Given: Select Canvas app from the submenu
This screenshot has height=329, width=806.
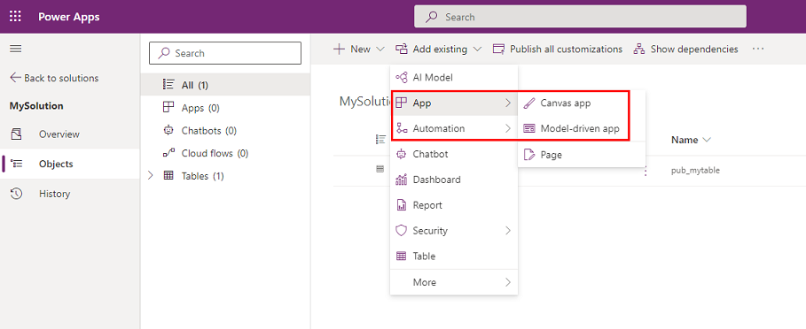Looking at the screenshot, I should tap(582, 103).
